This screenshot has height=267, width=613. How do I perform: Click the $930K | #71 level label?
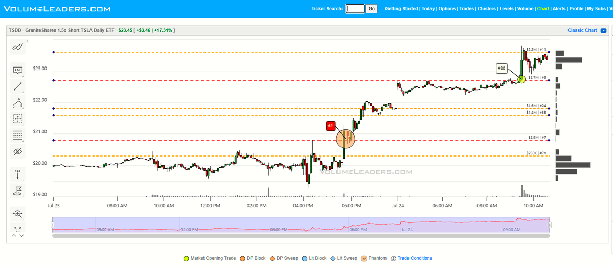click(536, 153)
